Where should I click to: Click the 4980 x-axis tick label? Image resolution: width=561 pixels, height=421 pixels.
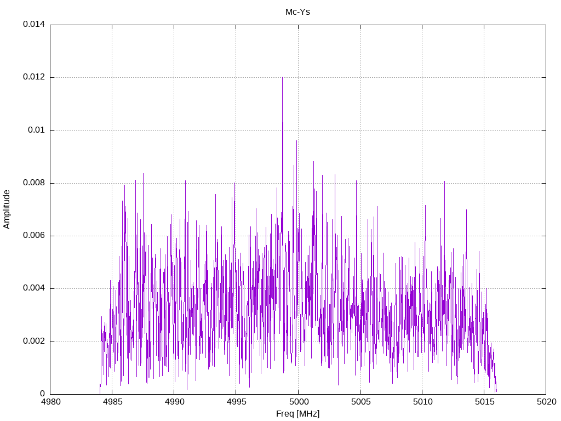50,402
